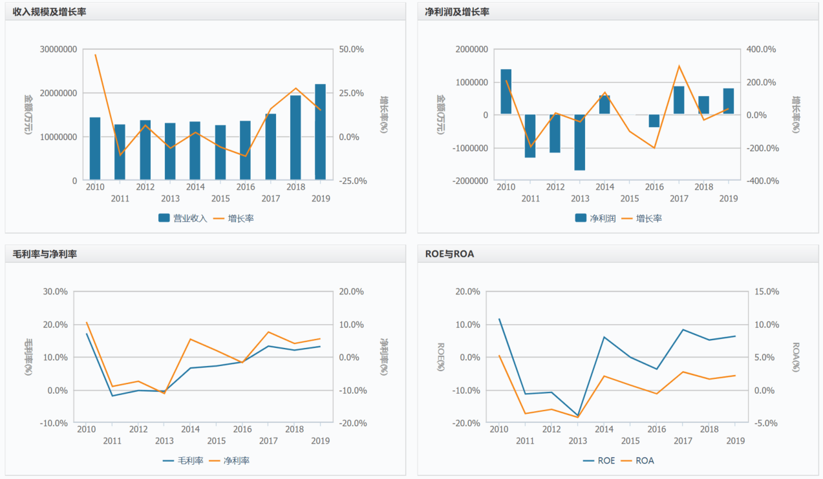Click the 2019 revenue bar
Image resolution: width=823 pixels, height=479 pixels.
pyautogui.click(x=320, y=132)
